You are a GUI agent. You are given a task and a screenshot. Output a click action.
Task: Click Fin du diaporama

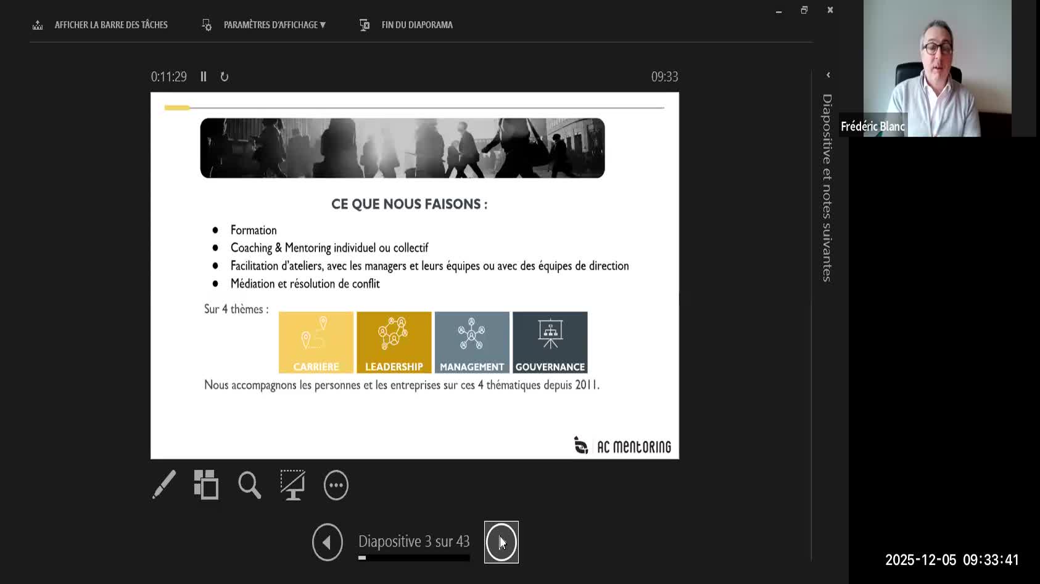tap(416, 25)
